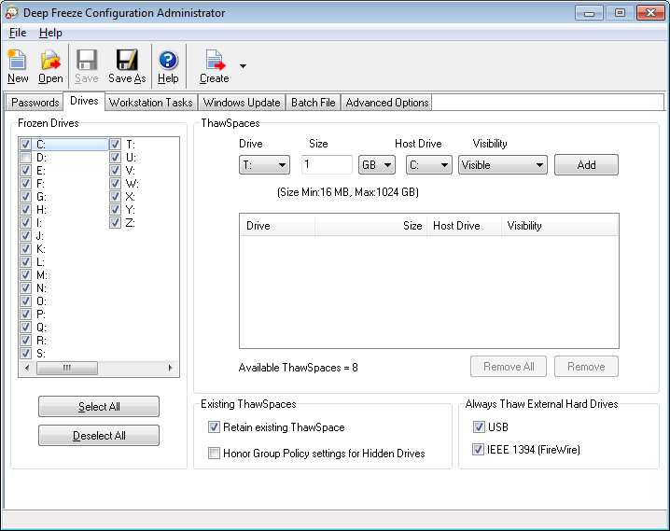The width and height of the screenshot is (670, 531).
Task: Open the Windows Update tab
Action: [x=242, y=103]
